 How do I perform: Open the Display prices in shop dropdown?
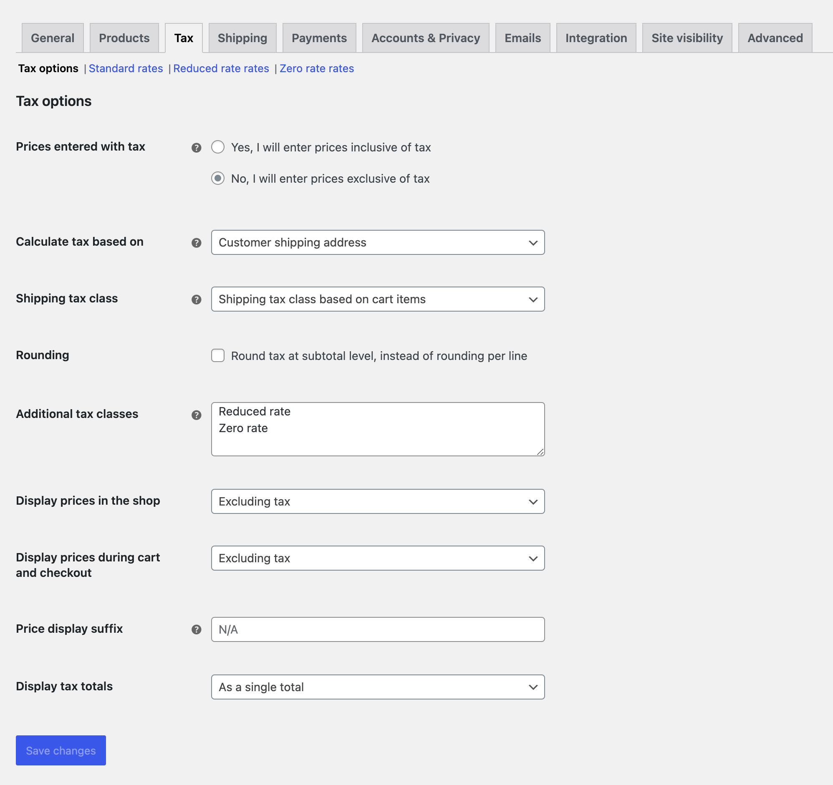pyautogui.click(x=377, y=501)
